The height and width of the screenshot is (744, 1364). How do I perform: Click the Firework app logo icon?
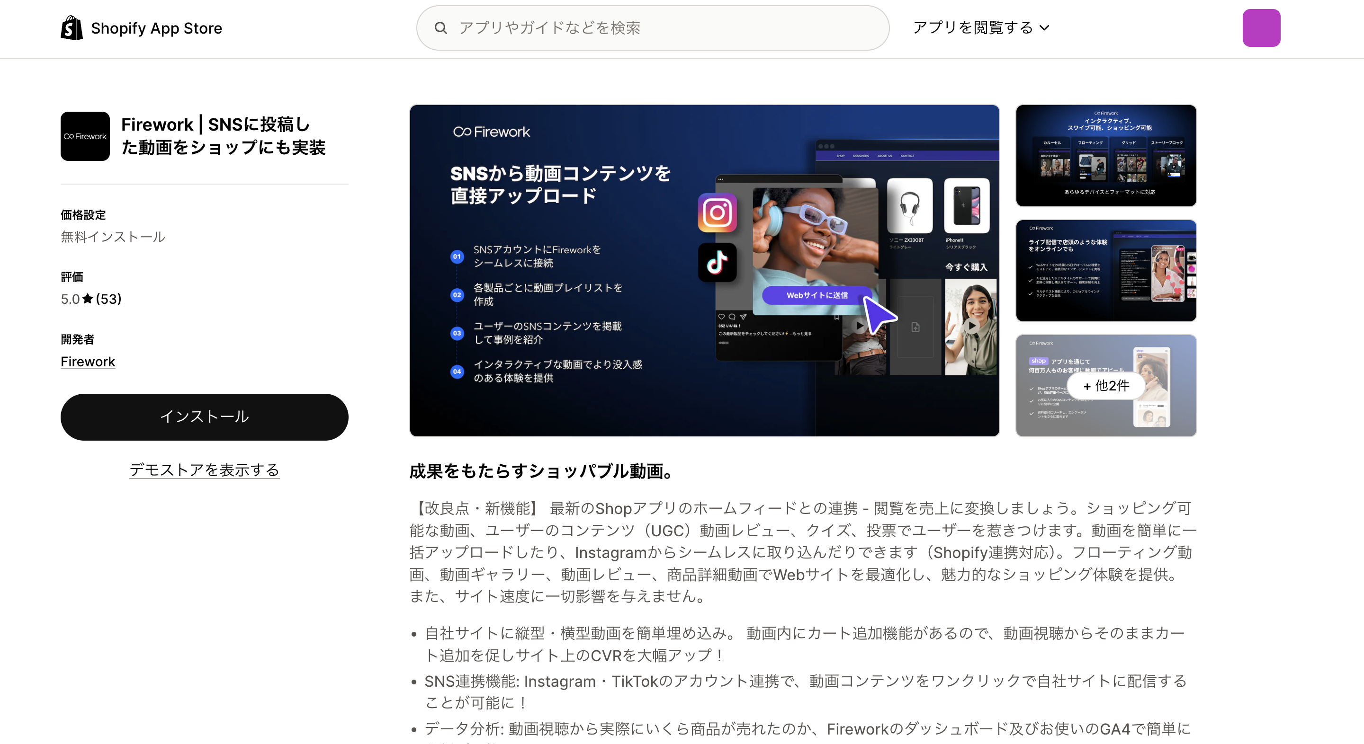(x=85, y=136)
